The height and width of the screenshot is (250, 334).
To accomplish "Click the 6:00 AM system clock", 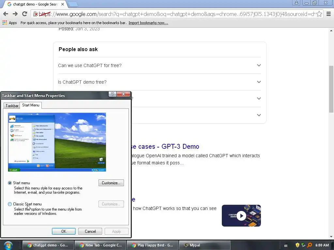I will coord(322,245).
